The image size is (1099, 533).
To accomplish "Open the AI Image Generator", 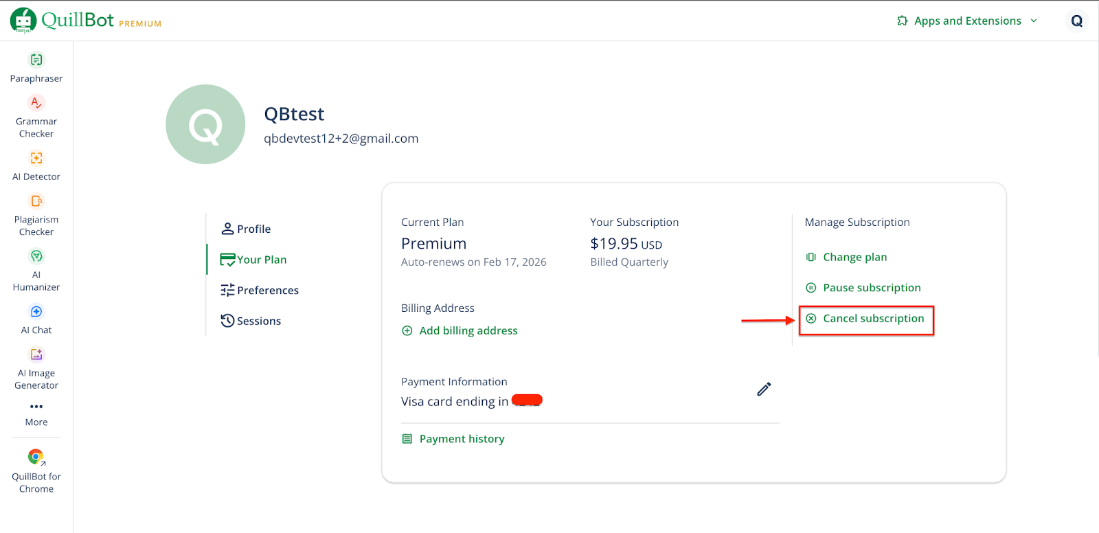I will click(x=36, y=367).
